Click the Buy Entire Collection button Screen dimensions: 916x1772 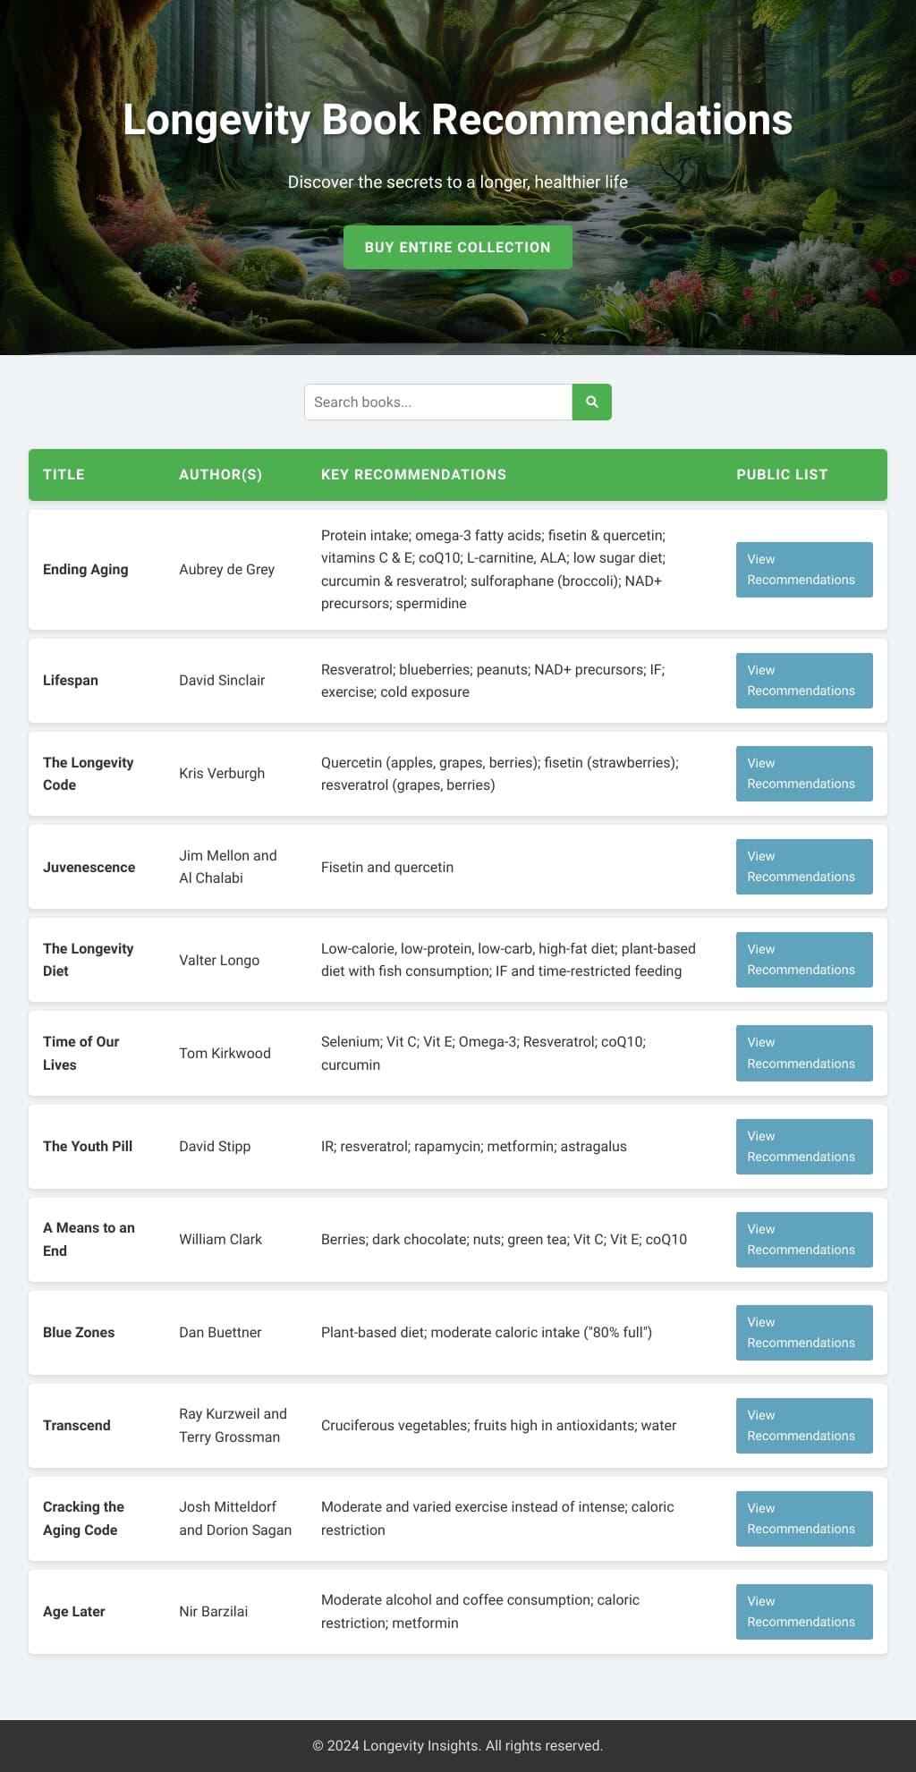point(457,247)
